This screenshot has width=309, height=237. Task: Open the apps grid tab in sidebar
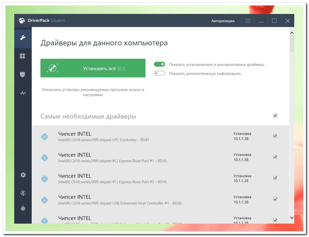click(22, 56)
